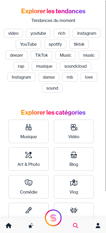Select the pencil icon for Art & Photo

pos(29,155)
